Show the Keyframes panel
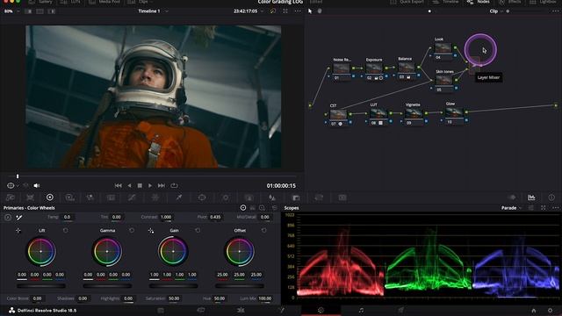 [513, 197]
